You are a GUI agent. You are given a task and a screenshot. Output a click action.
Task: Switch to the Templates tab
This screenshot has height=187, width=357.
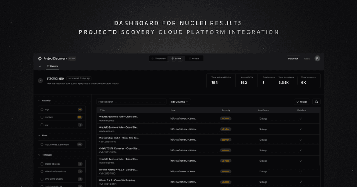pyautogui.click(x=158, y=58)
